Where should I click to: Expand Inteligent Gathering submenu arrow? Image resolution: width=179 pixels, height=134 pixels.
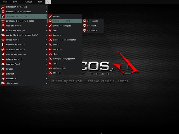pyautogui.click(x=47, y=7)
